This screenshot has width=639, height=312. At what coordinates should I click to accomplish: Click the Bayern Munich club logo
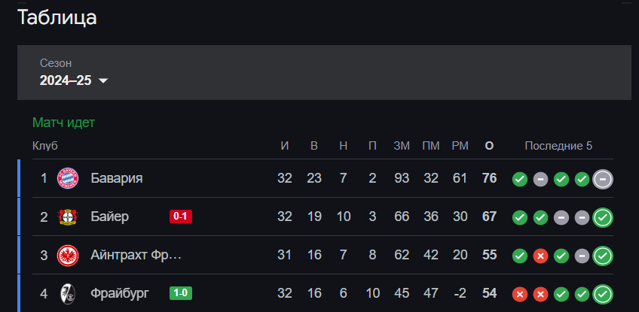(x=68, y=178)
